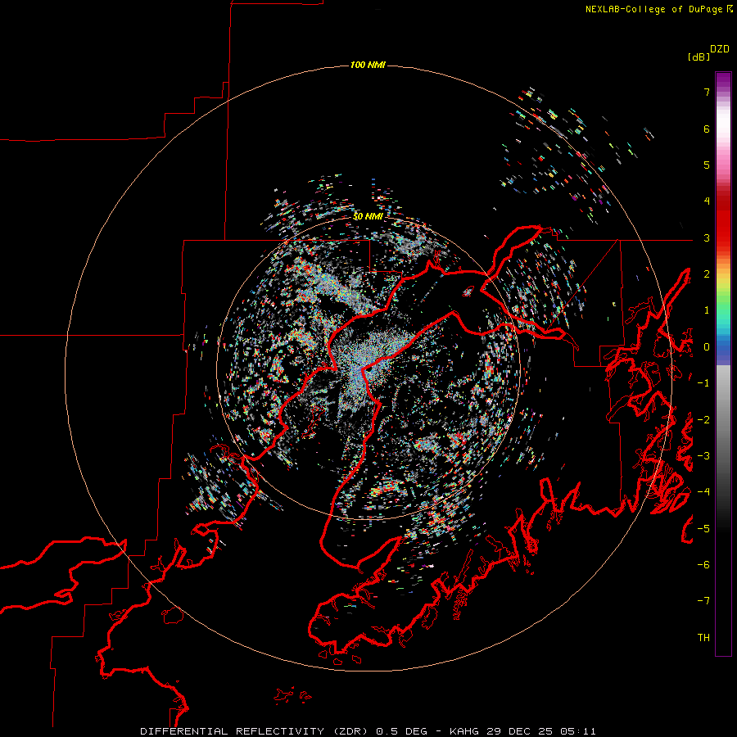Click the [dB] unit label

click(x=699, y=57)
